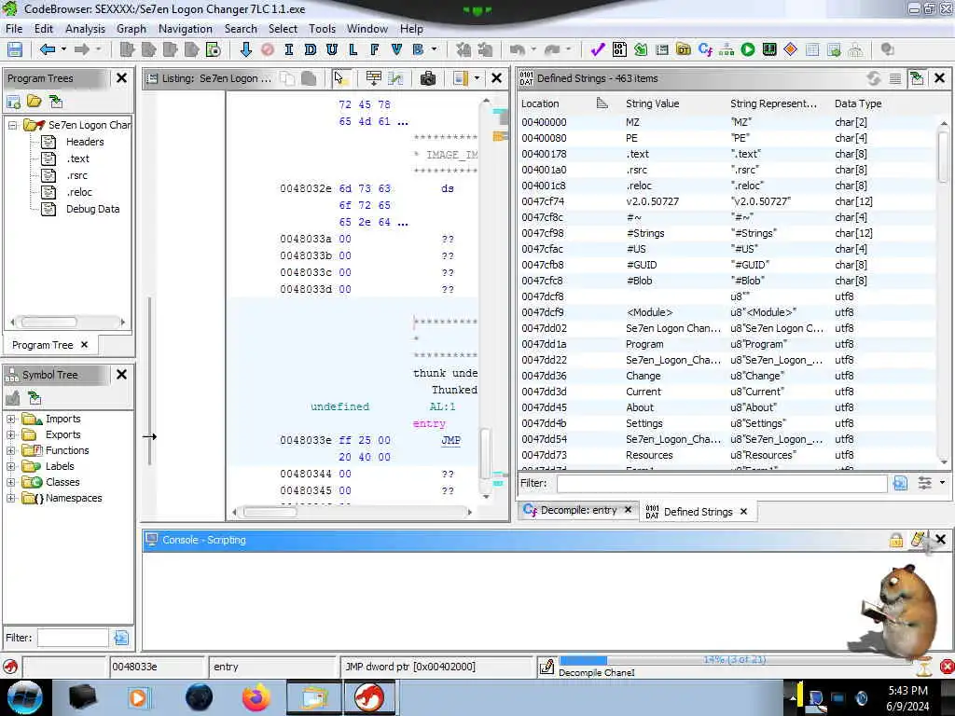
Task: Create new default tree view icon
Action: pyautogui.click(x=13, y=101)
